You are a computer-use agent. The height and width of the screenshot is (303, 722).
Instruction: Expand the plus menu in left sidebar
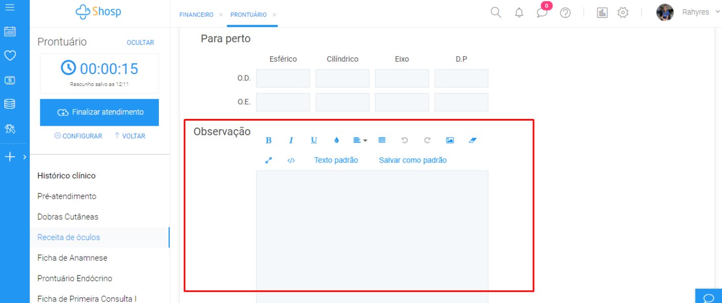15,157
